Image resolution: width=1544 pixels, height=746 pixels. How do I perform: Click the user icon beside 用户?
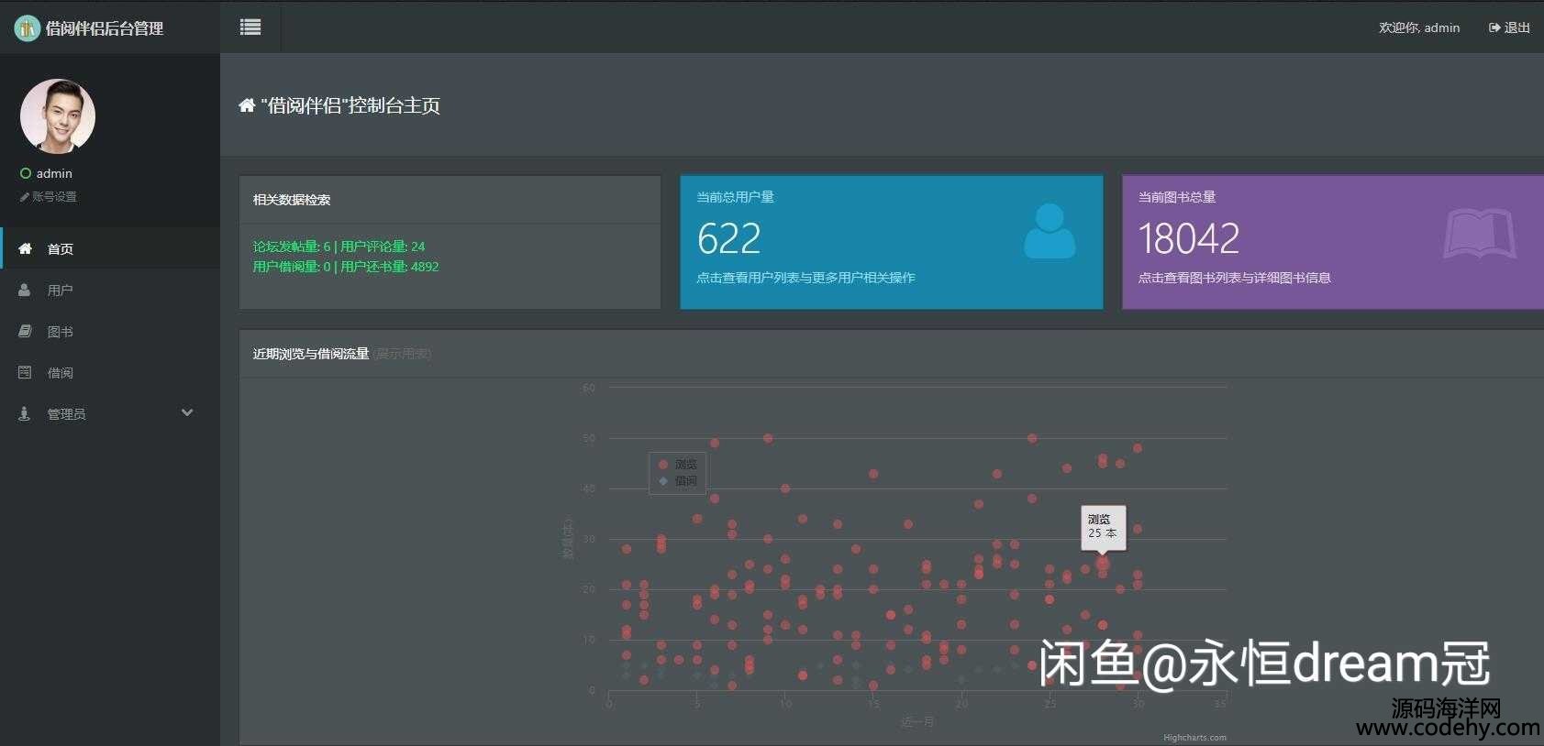click(x=25, y=290)
